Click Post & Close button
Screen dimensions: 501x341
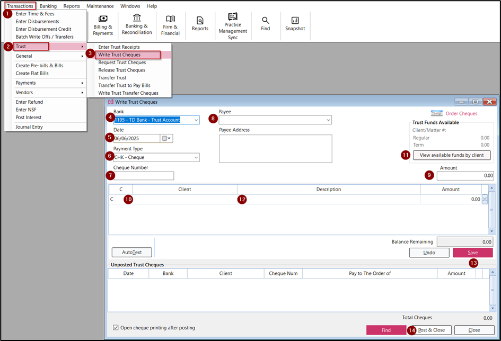[431, 330]
